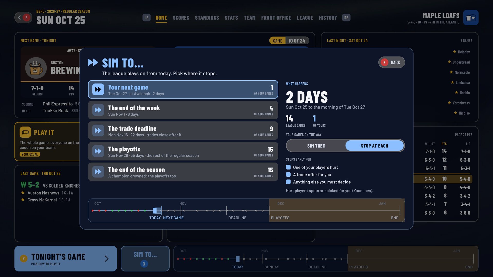The height and width of the screenshot is (277, 493).
Task: Click the Today marker on the bottom timeline
Action: click(238, 259)
